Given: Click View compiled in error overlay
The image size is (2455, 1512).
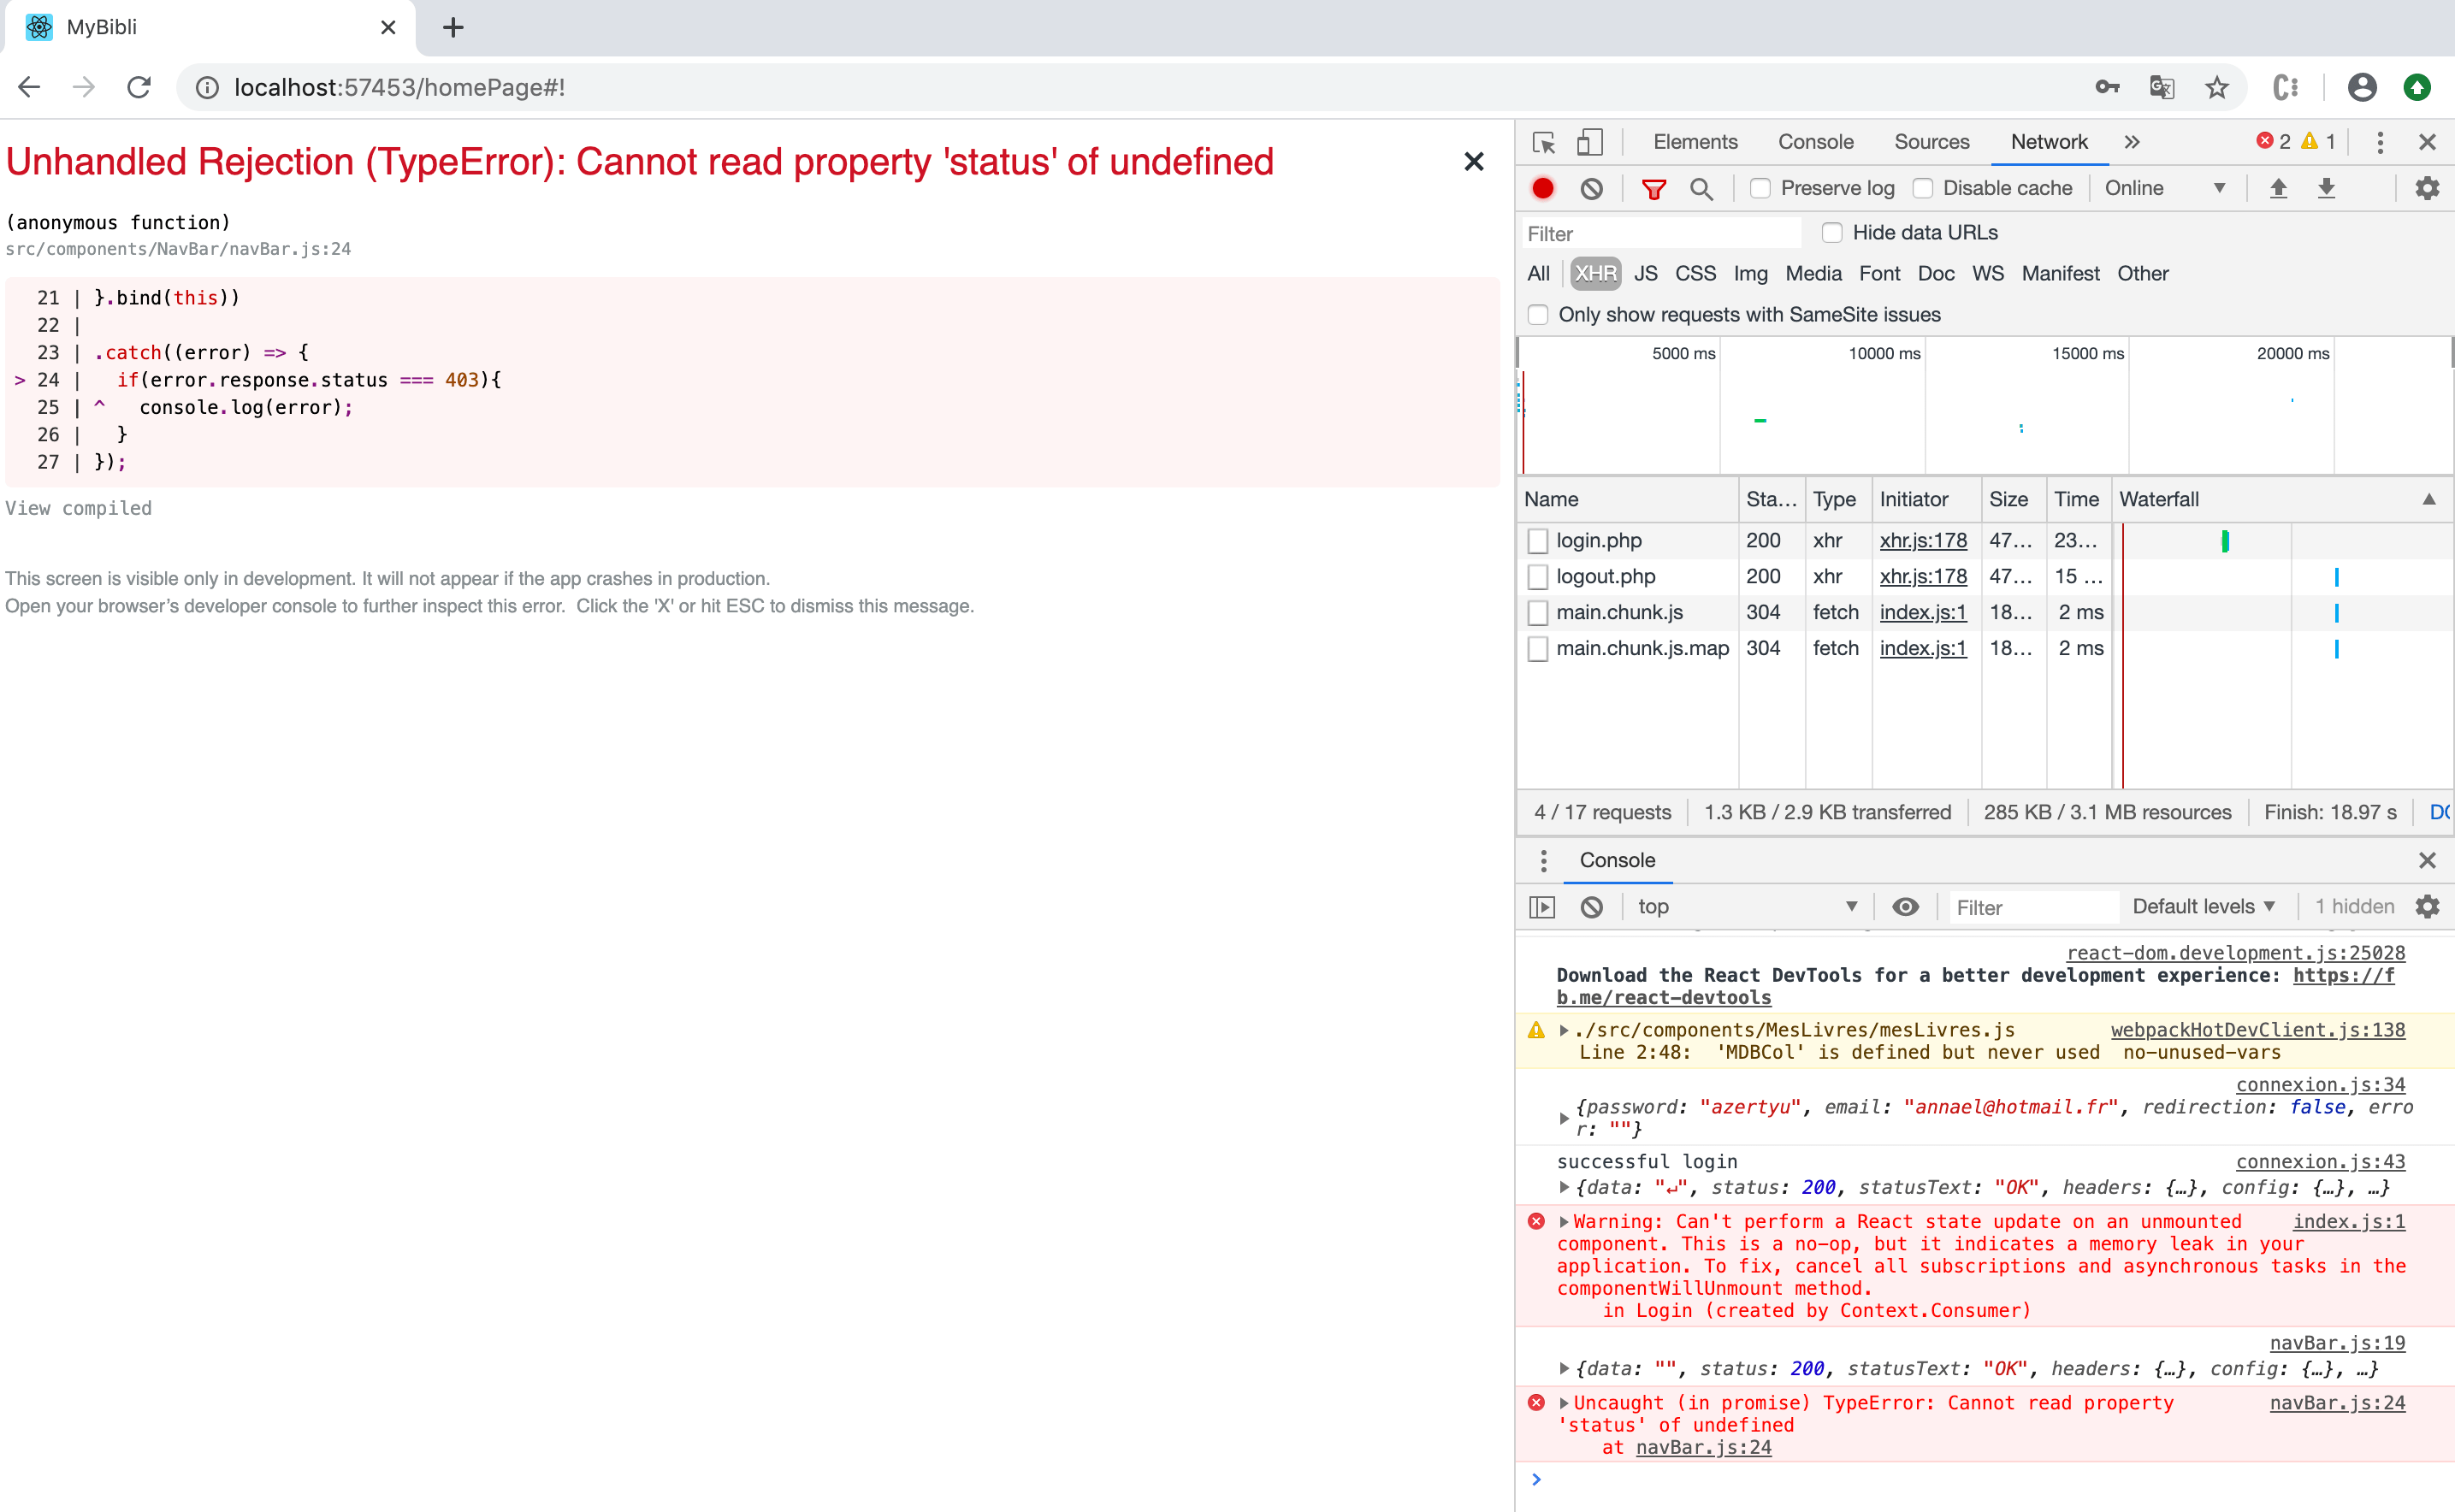Looking at the screenshot, I should tap(78, 508).
